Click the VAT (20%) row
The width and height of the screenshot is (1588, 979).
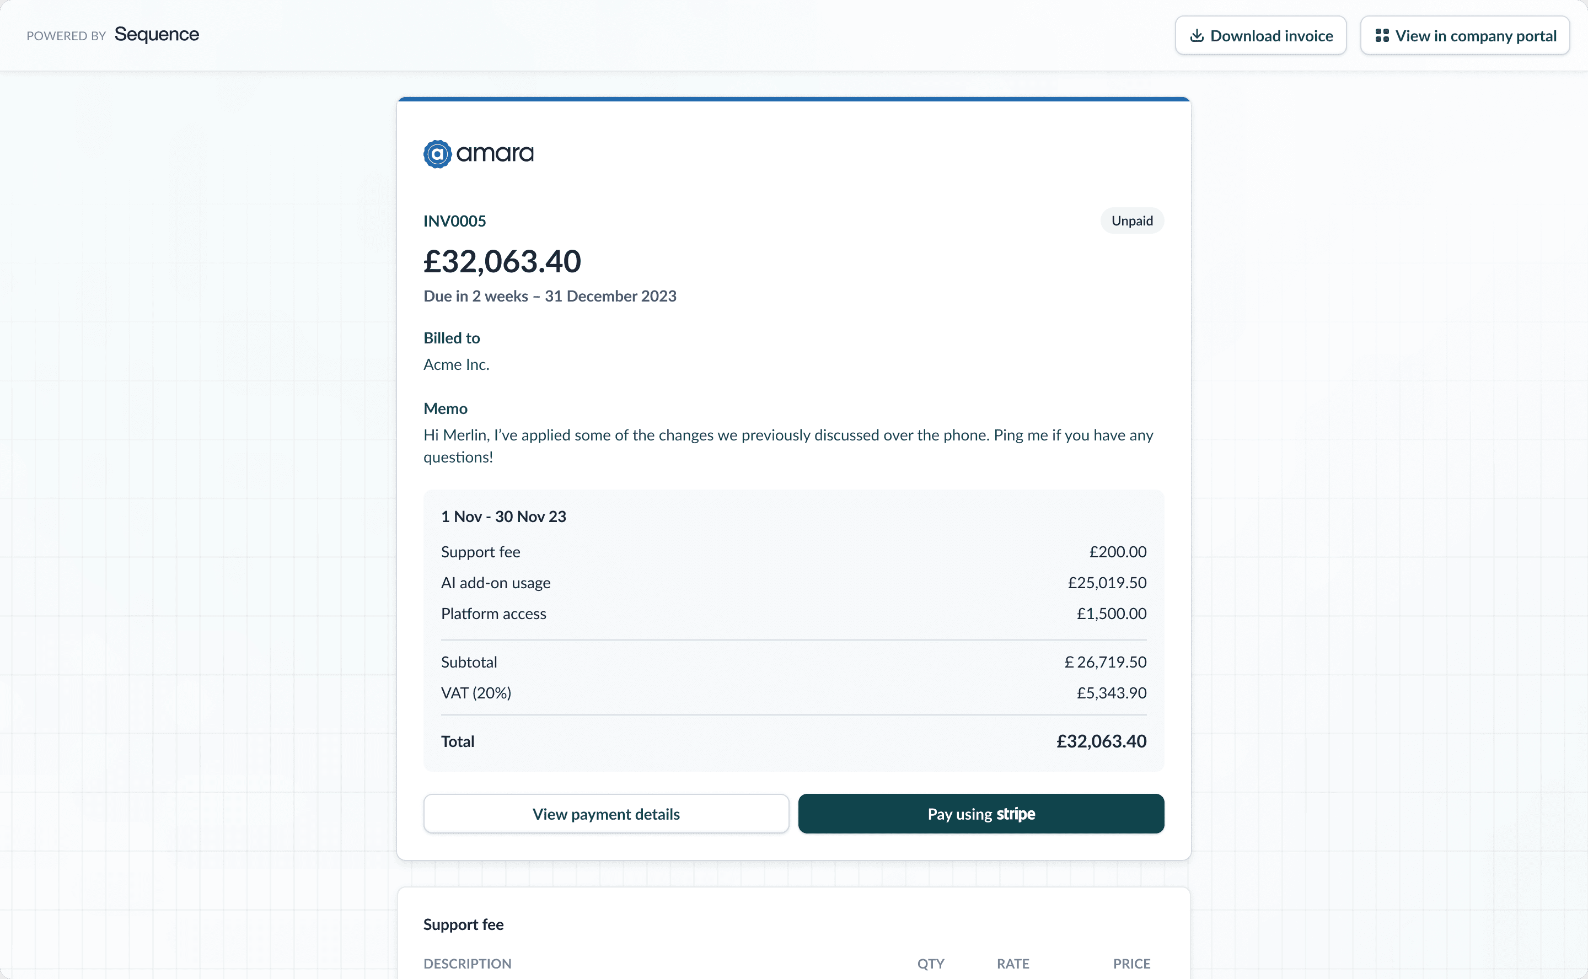coord(793,693)
